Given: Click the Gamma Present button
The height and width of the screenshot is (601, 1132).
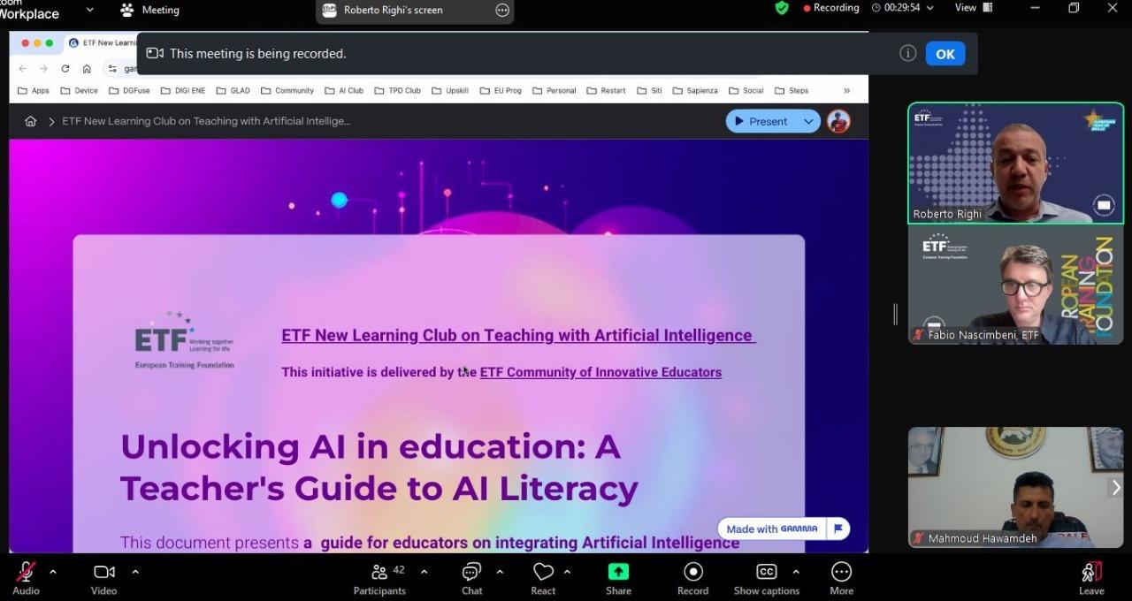Looking at the screenshot, I should pyautogui.click(x=761, y=121).
